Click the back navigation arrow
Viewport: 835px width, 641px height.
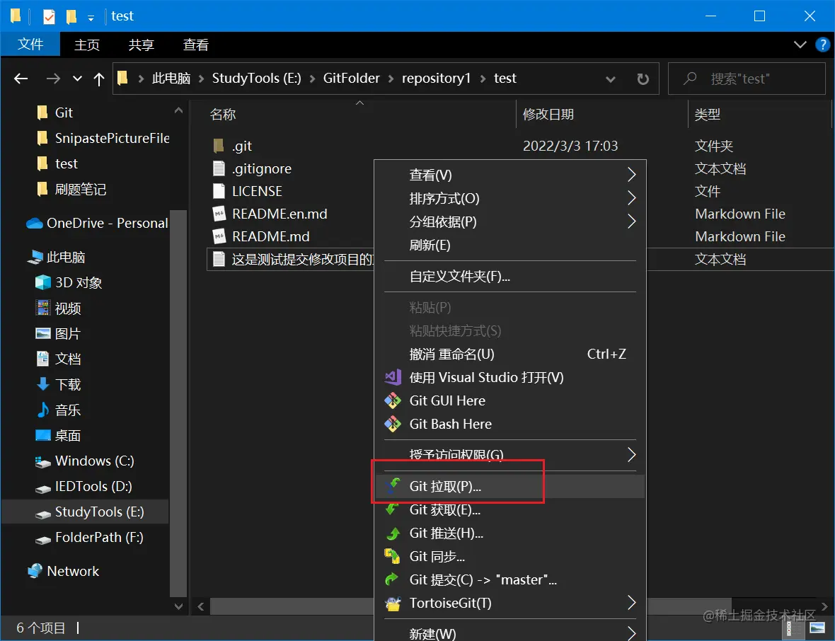[21, 79]
